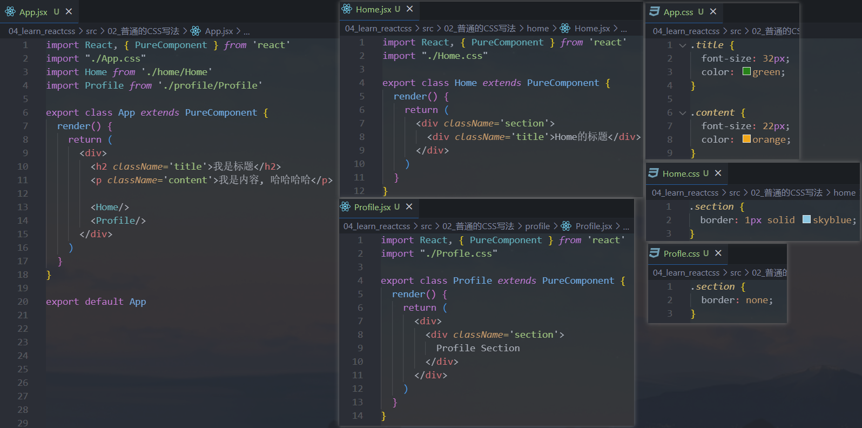The height and width of the screenshot is (428, 862).
Task: Click 04_learn_reactcss in the App.jsx breadcrumb
Action: pos(42,31)
